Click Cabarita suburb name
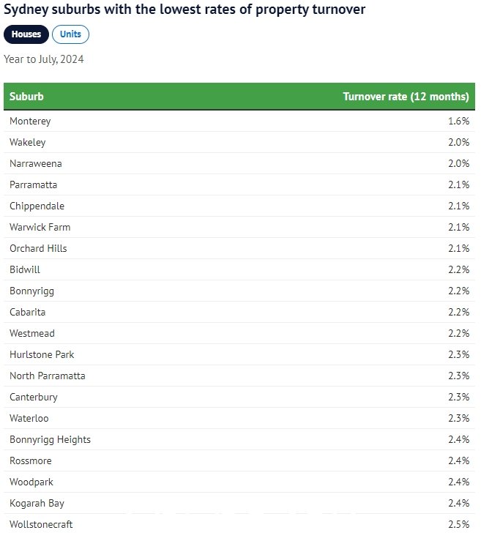 (28, 312)
